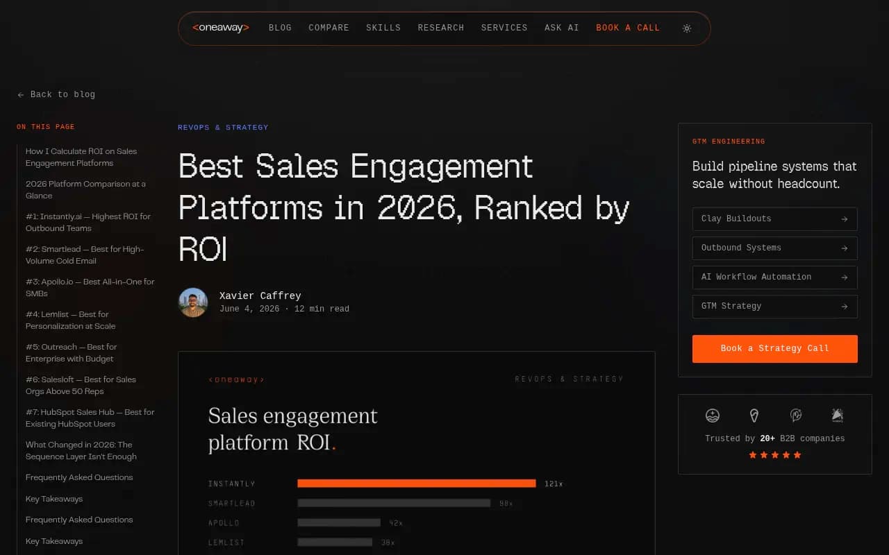Open the ASK AI nav item
Image resolution: width=889 pixels, height=555 pixels.
[x=562, y=28]
